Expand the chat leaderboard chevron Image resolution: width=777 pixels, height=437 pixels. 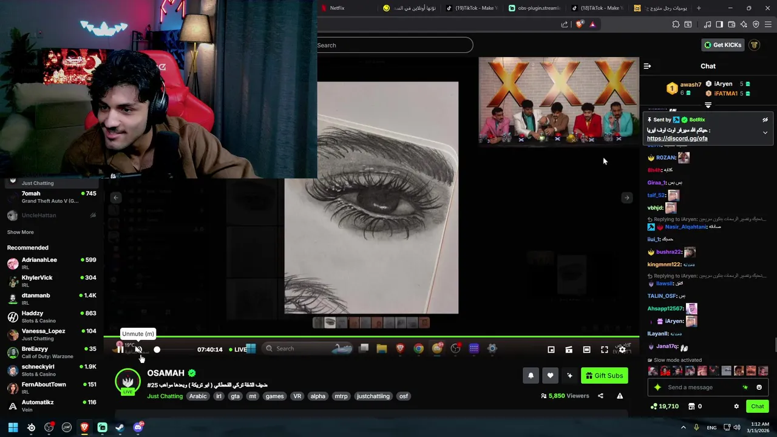click(708, 105)
